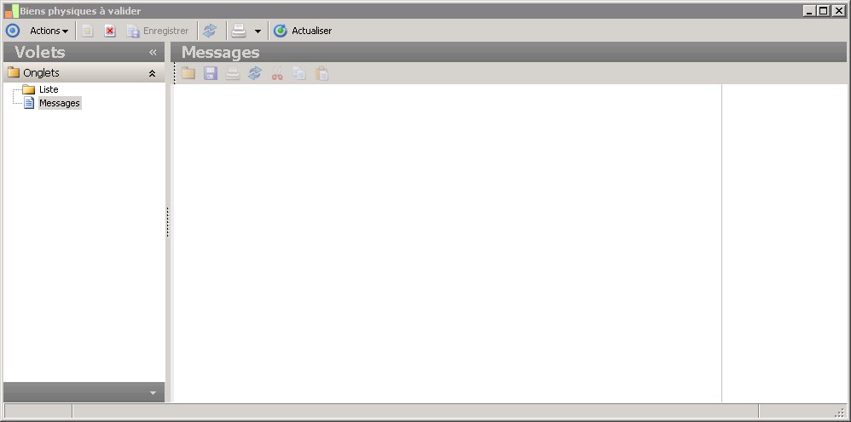The image size is (851, 422).
Task: Click the printer icon in the Messages toolbar
Action: pos(233,73)
